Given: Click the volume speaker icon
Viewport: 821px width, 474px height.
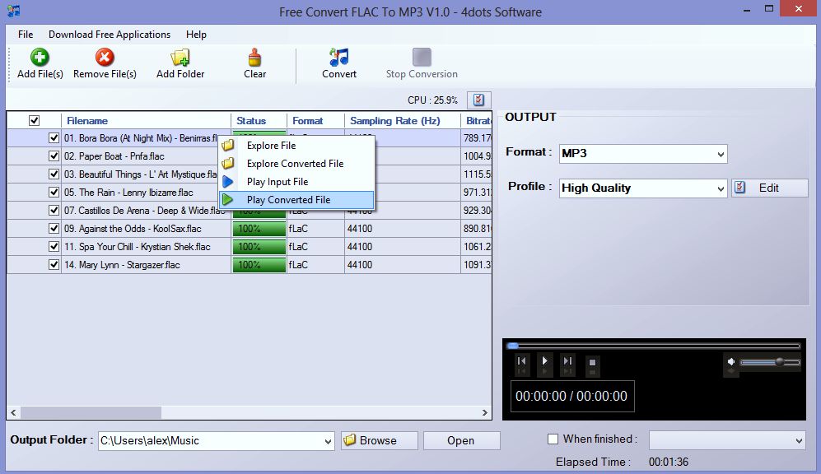Looking at the screenshot, I should (x=731, y=361).
